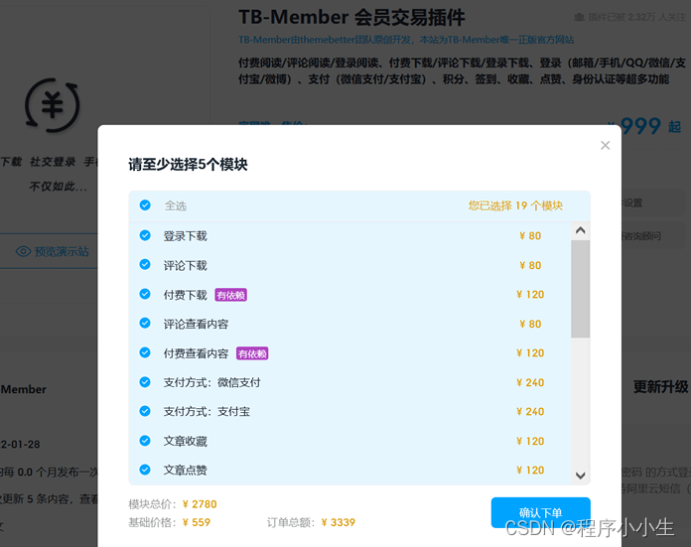The image size is (691, 547).
Task: Click the yen plugin logo icon
Action: tap(53, 105)
